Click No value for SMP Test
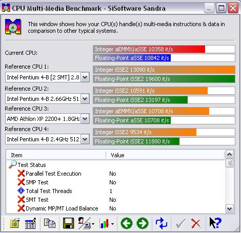This screenshot has height=233, width=241. (113, 182)
